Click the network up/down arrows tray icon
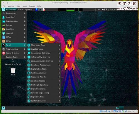Image resolution: width=139 pixels, height=114 pixels. click(x=107, y=9)
